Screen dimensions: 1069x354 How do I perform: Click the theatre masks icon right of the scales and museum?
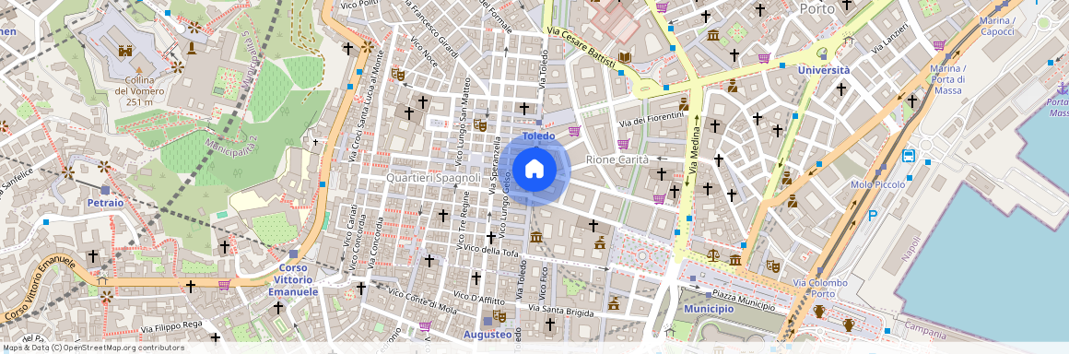[772, 265]
